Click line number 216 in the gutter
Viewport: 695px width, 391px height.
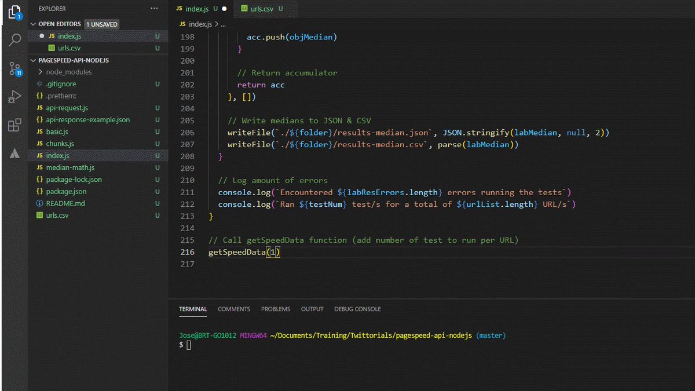[187, 252]
